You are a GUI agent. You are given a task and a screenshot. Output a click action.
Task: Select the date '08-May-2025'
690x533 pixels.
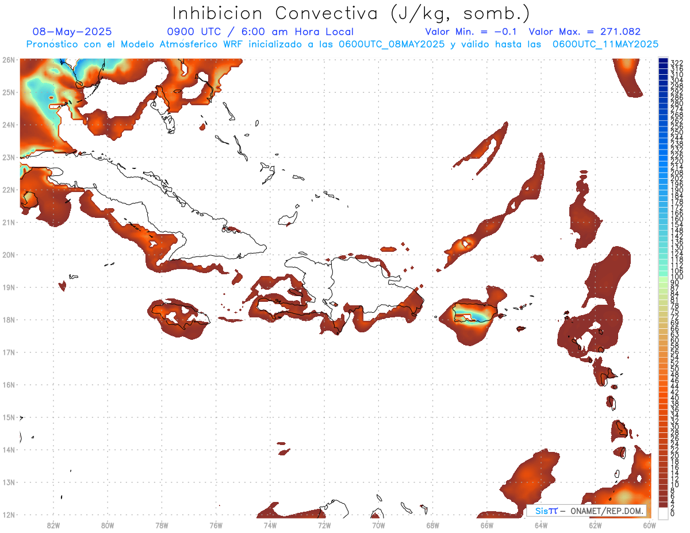coord(72,32)
